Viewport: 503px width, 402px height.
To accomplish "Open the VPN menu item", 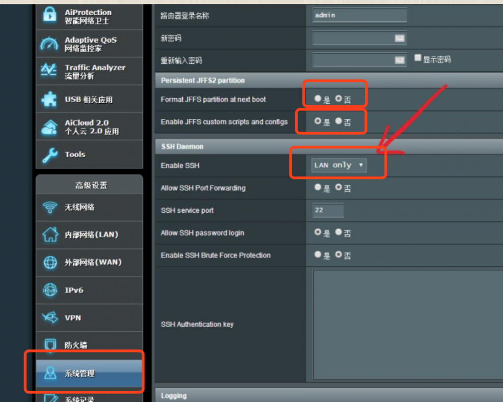I will [x=73, y=318].
